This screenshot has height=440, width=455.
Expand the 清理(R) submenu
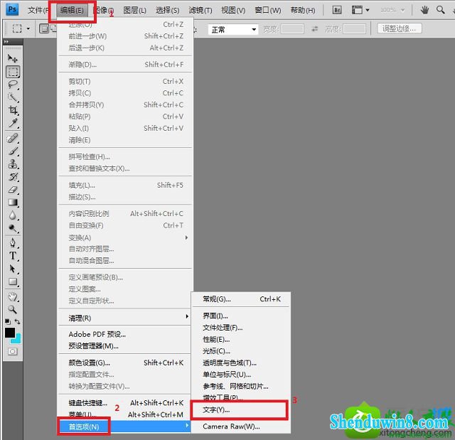tap(124, 318)
